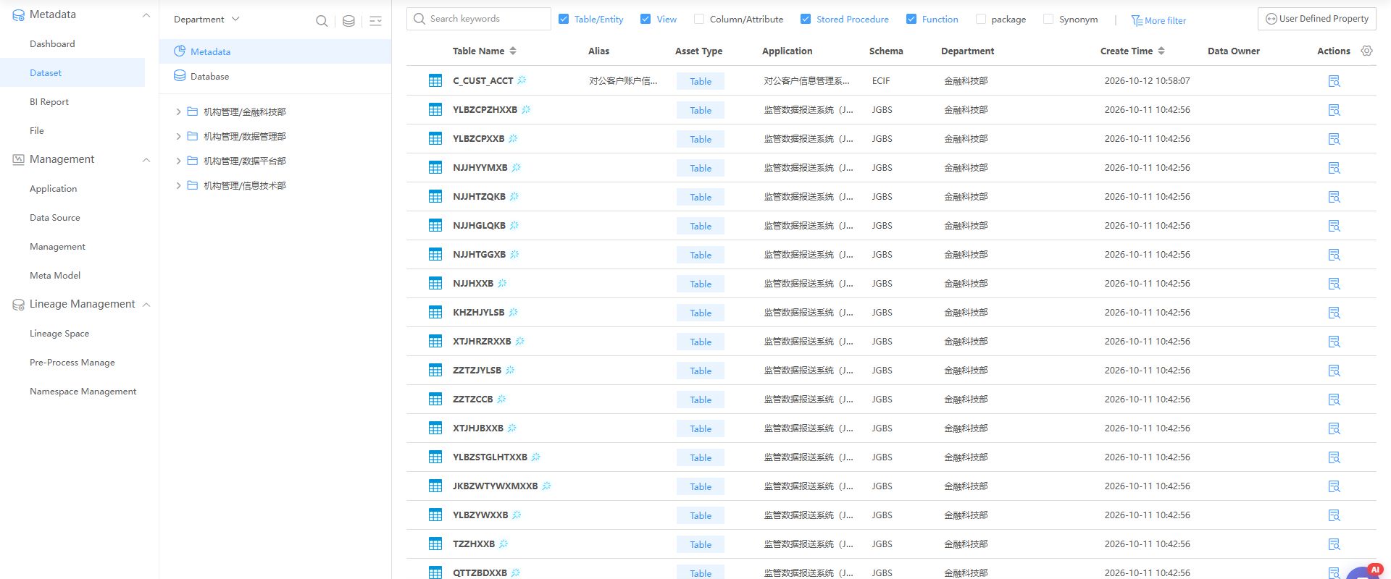Open Dashboard in sidebar
This screenshot has height=579, width=1391.
pos(52,43)
